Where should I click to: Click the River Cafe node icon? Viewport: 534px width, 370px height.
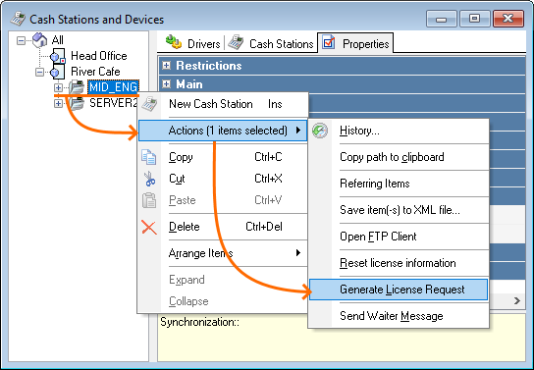click(x=58, y=72)
